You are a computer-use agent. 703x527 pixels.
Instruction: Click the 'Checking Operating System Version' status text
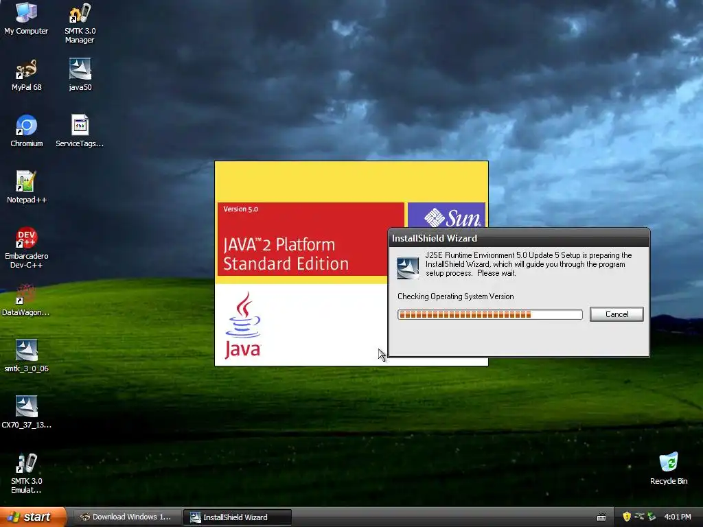click(456, 296)
